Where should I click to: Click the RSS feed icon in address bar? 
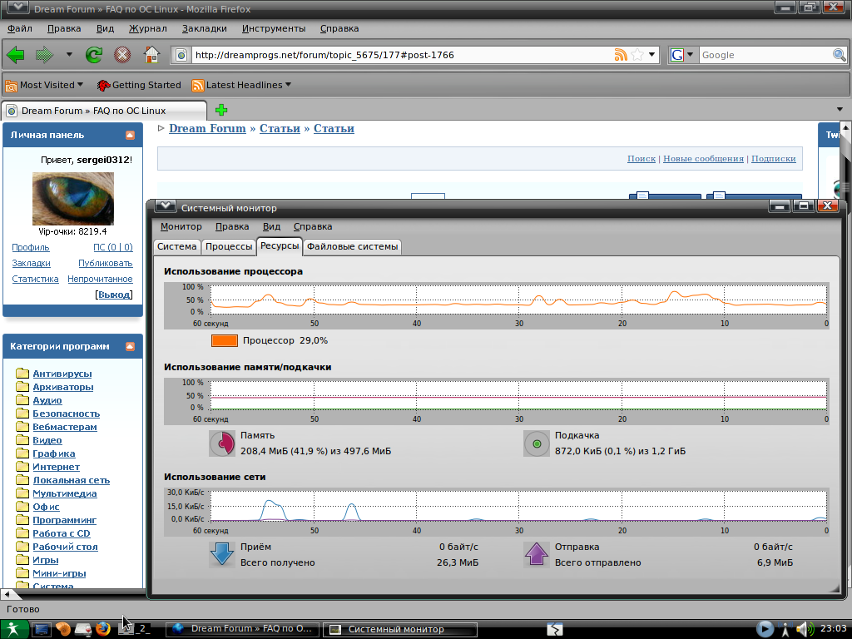pyautogui.click(x=621, y=55)
